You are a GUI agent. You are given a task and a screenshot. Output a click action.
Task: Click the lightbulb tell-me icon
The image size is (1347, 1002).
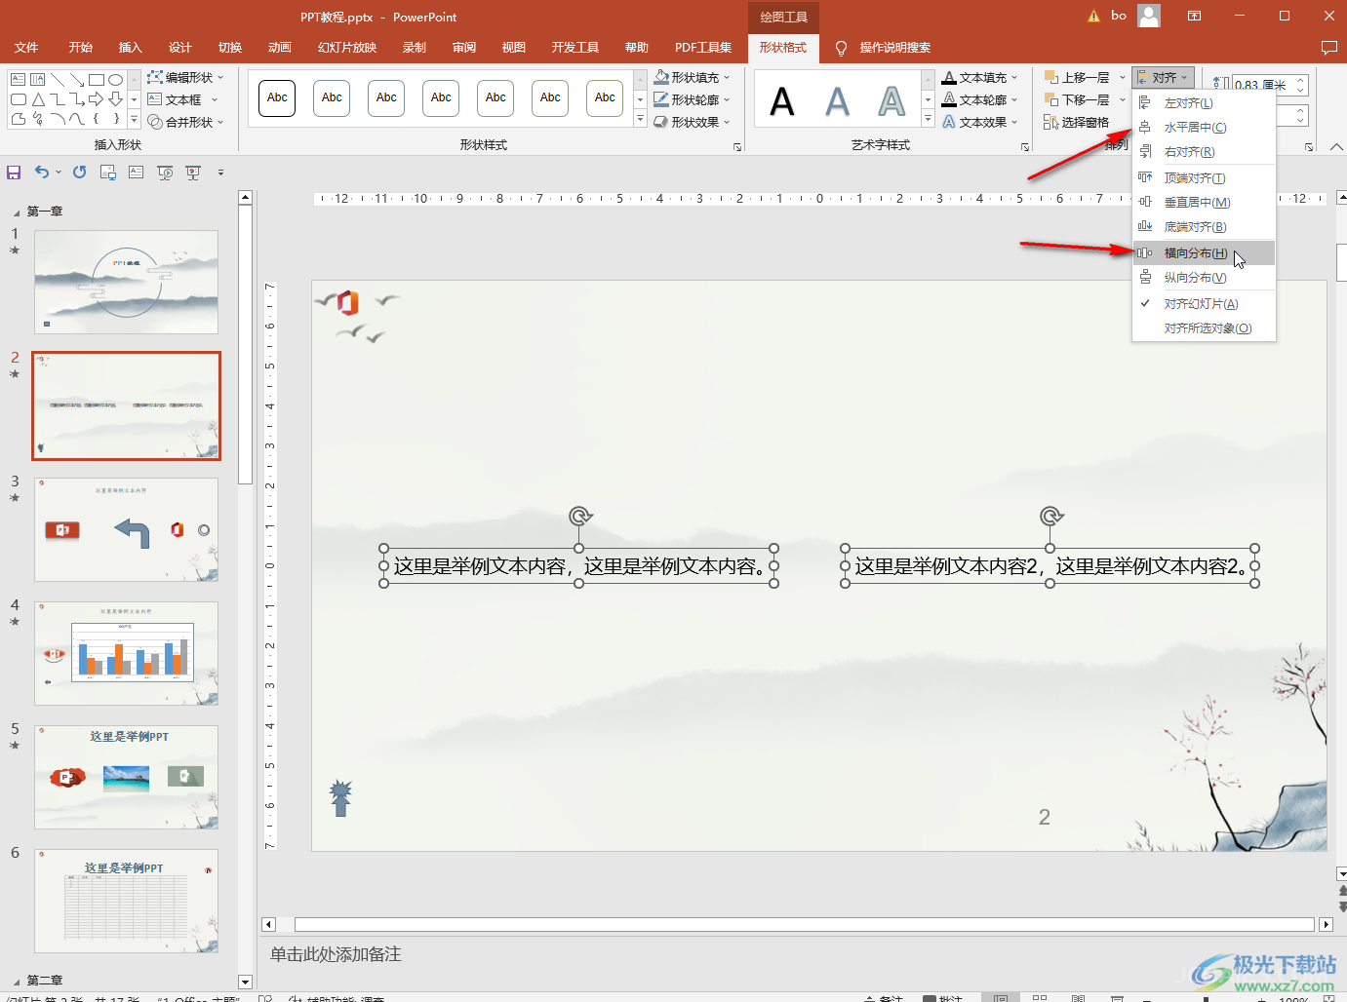[841, 48]
